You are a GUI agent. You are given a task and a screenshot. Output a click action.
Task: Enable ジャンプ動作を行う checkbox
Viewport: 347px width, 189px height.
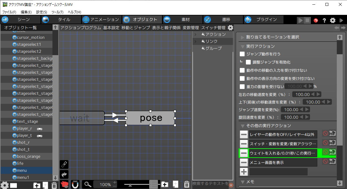pos(242,54)
